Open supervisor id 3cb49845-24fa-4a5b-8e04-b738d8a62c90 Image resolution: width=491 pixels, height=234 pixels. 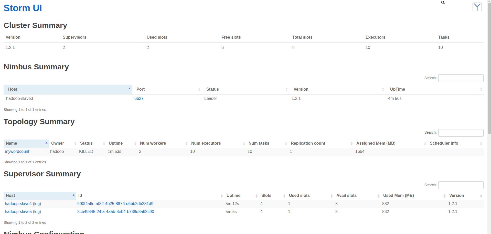116,212
